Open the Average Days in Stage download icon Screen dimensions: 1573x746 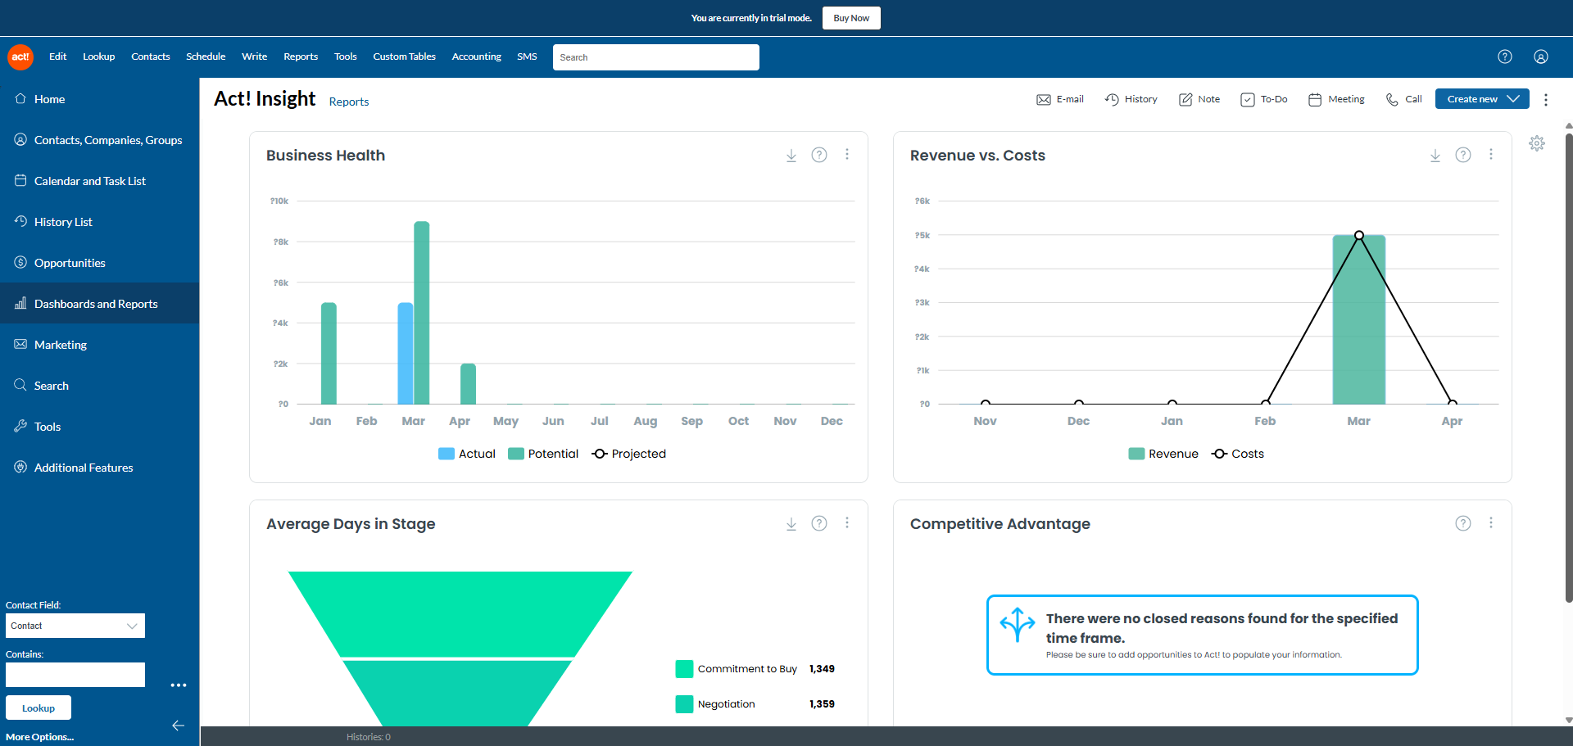pyautogui.click(x=791, y=524)
